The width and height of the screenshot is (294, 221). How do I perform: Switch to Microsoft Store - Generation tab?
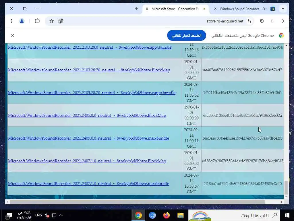coord(176,9)
